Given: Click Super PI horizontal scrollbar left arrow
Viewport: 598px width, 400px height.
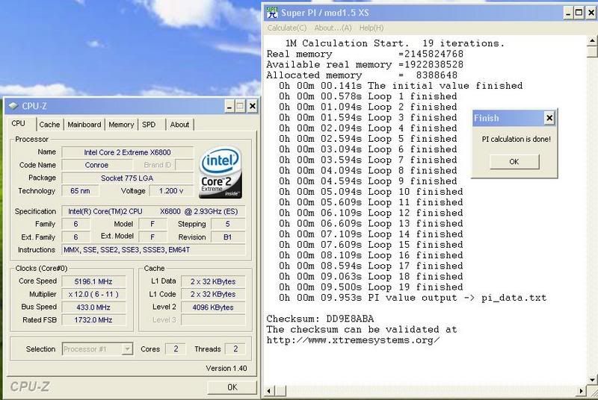Looking at the screenshot, I should (x=269, y=390).
